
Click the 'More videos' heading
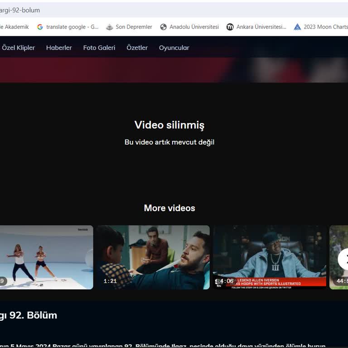click(169, 208)
